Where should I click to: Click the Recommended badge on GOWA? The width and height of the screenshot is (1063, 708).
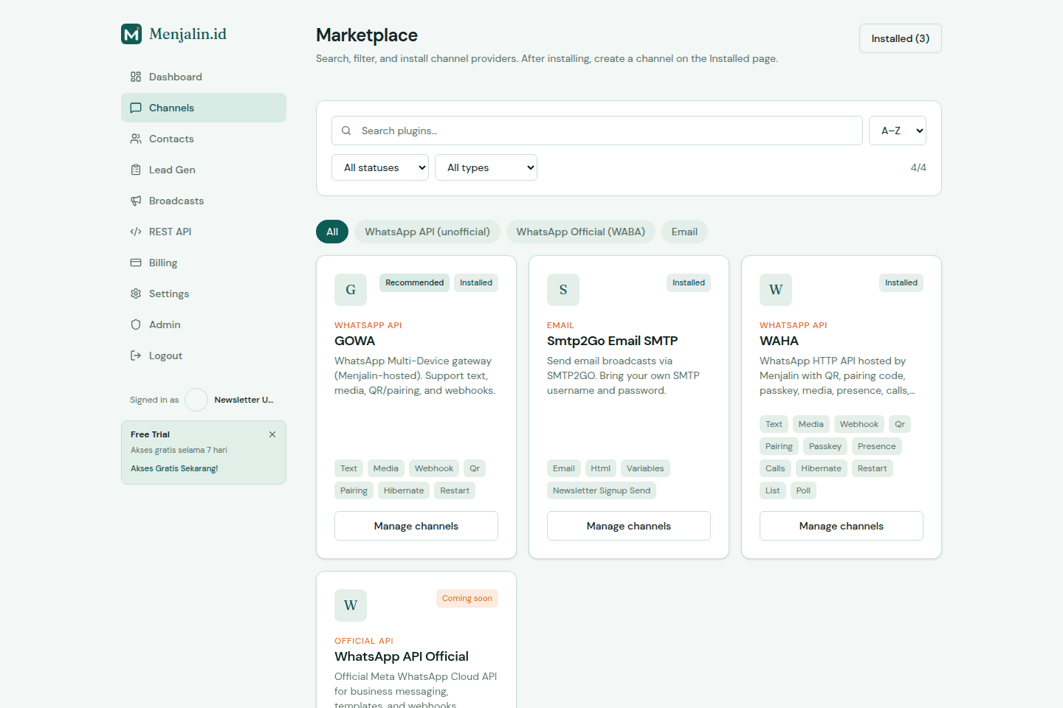click(415, 282)
